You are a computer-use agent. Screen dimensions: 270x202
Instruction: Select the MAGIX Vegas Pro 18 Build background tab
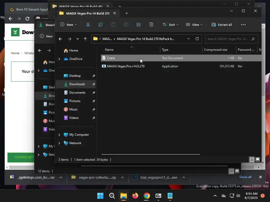(x=81, y=6)
